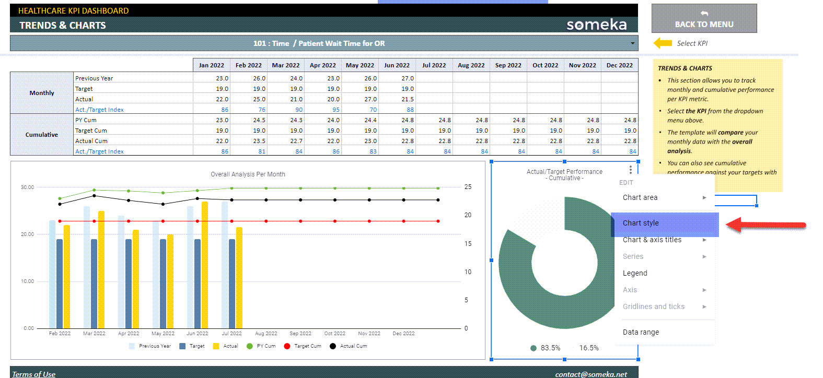The height and width of the screenshot is (378, 823).
Task: Click the Actual Cum row label
Action: [x=91, y=141]
